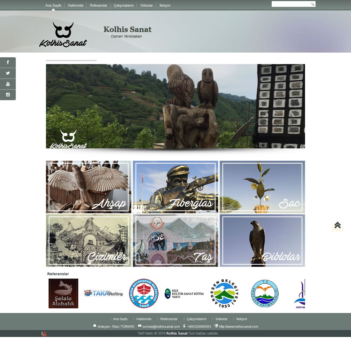Click the footer Videolar link
The height and width of the screenshot is (351, 351).
tap(221, 319)
